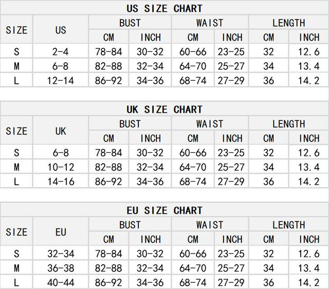
Task: Click the US SIZE CHART title
Action: 164,8
